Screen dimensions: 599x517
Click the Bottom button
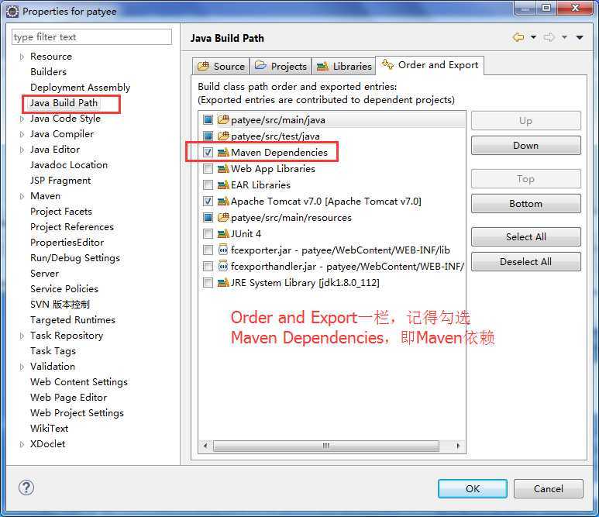click(526, 203)
